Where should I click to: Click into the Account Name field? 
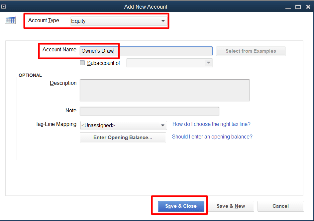point(146,51)
